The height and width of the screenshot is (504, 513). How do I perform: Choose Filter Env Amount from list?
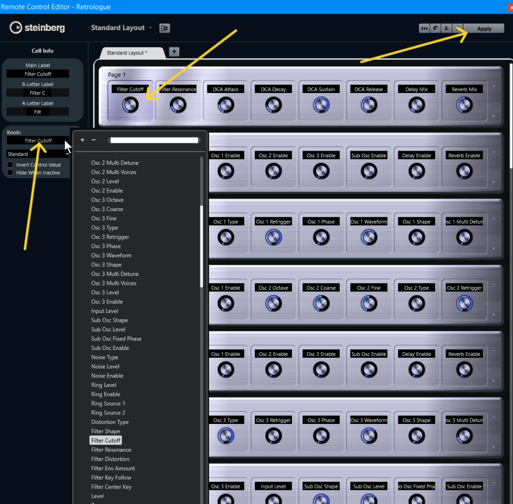113,468
